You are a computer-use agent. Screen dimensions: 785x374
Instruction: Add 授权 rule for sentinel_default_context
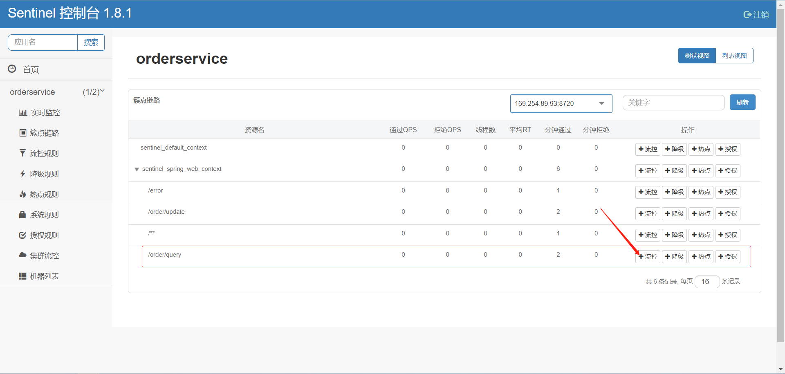click(728, 149)
